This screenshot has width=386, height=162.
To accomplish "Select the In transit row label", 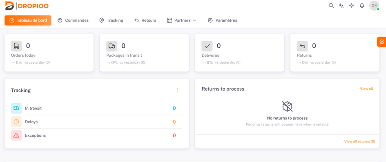I will [33, 108].
